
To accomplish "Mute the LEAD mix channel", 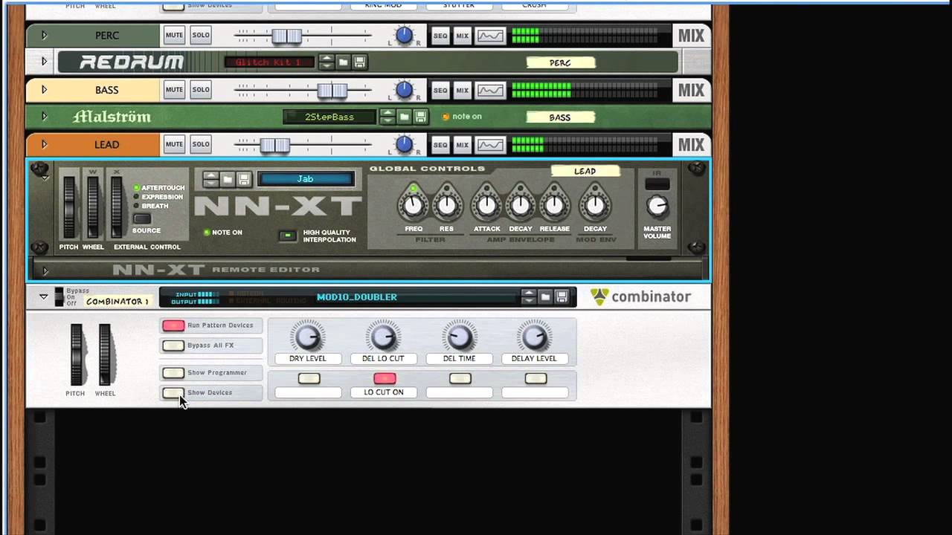I will (x=174, y=144).
